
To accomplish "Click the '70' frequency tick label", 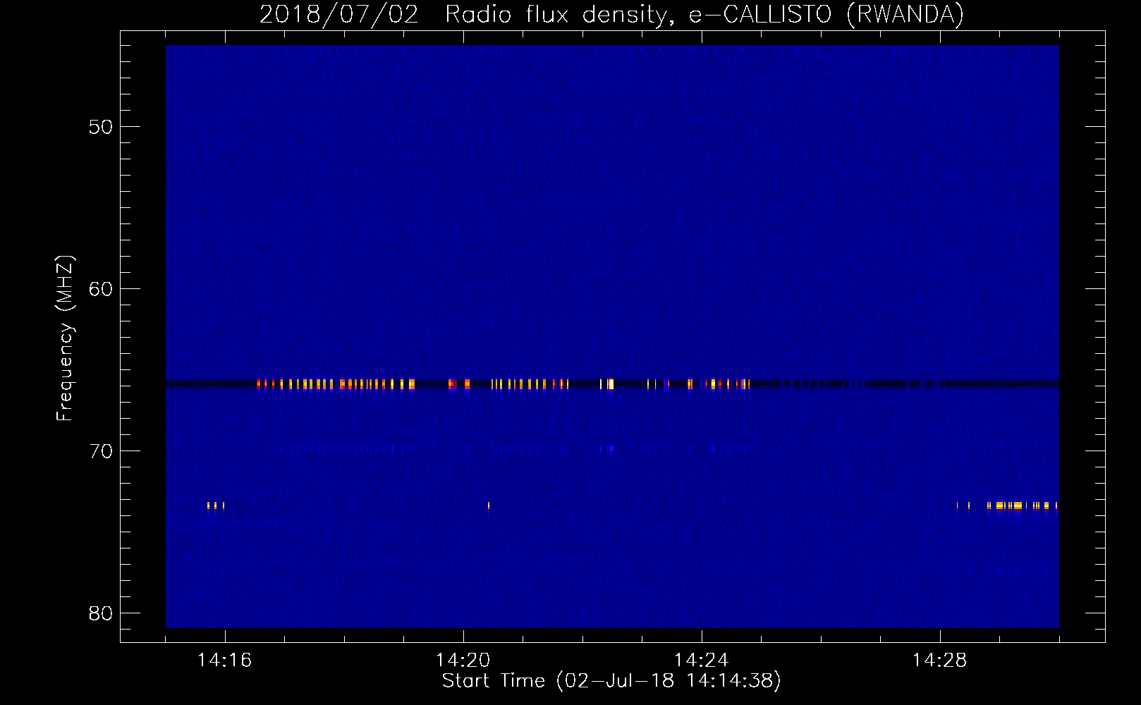I will 102,451.
